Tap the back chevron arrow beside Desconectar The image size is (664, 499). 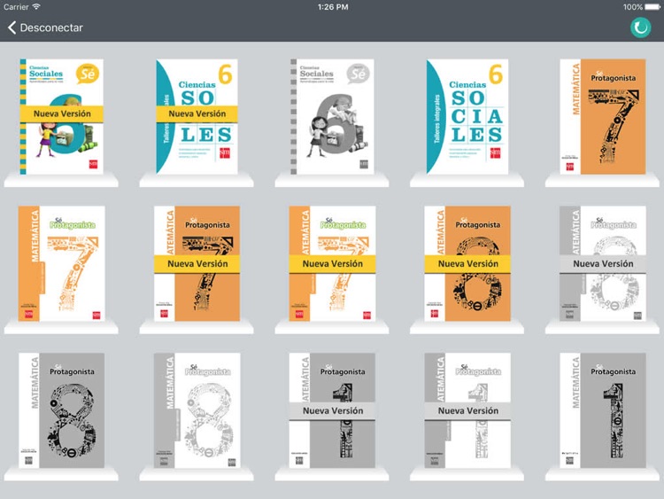click(x=12, y=27)
